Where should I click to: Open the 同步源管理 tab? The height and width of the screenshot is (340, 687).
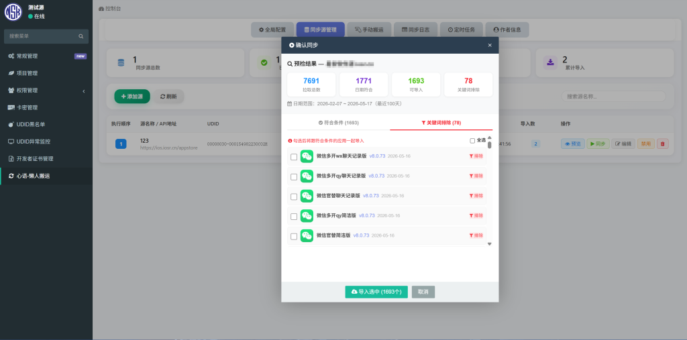[x=320, y=30]
